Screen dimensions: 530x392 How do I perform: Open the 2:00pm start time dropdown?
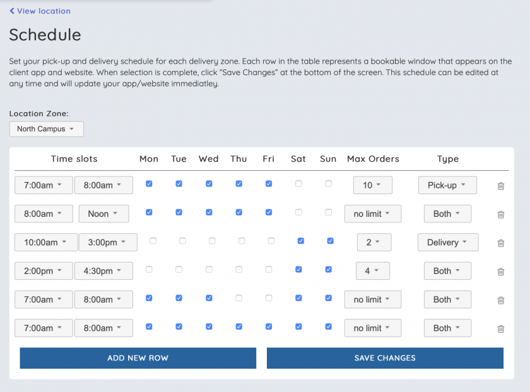pyautogui.click(x=44, y=270)
